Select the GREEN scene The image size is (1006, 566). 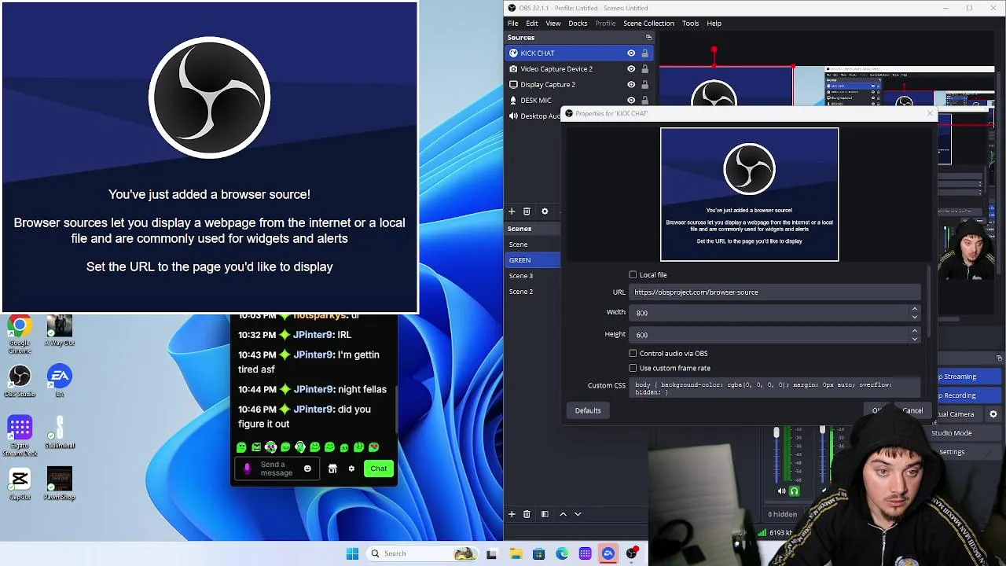[533, 260]
